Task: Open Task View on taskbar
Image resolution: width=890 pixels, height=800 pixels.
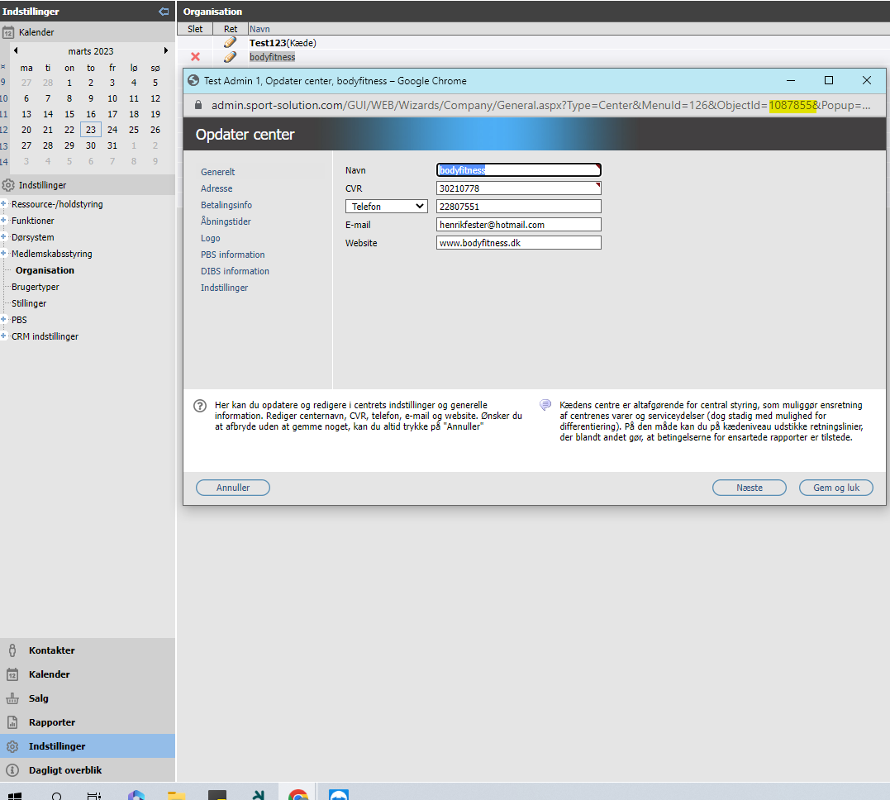Action: tap(94, 796)
